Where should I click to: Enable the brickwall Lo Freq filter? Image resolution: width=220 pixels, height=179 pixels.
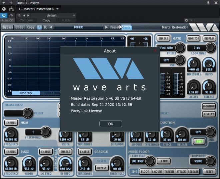point(46,152)
